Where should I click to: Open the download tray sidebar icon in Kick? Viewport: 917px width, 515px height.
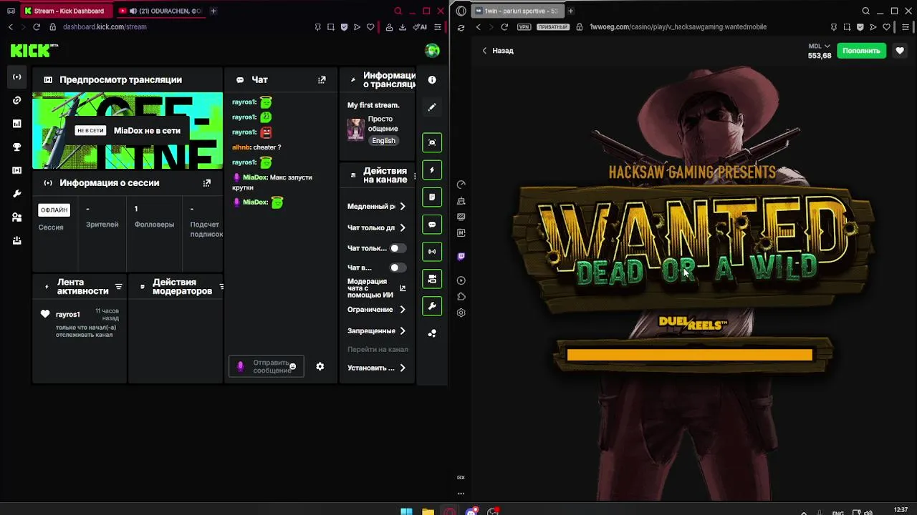pos(16,240)
